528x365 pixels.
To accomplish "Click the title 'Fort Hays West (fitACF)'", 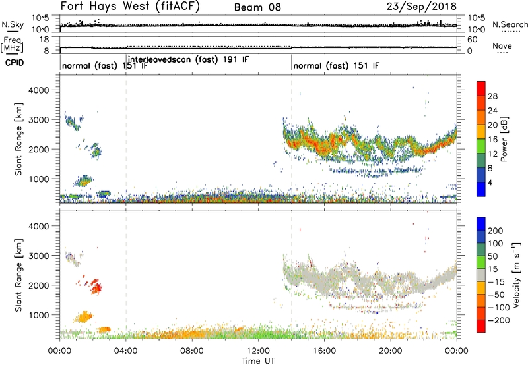I will click(x=130, y=6).
